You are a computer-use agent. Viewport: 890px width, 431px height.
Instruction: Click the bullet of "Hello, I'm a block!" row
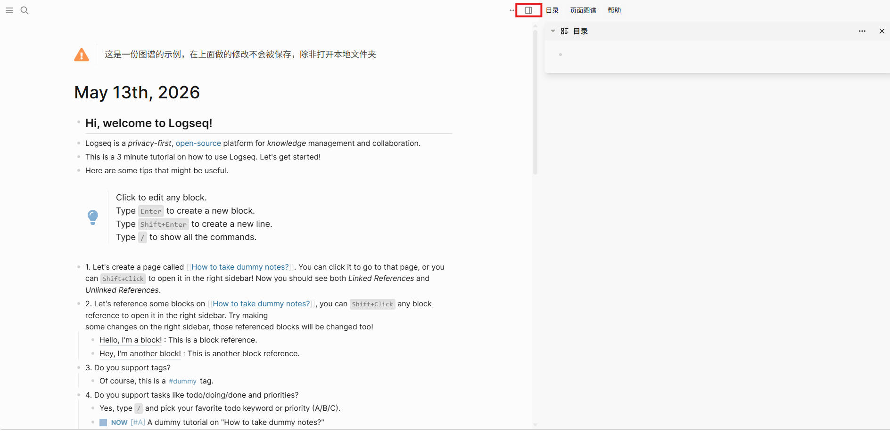point(93,340)
